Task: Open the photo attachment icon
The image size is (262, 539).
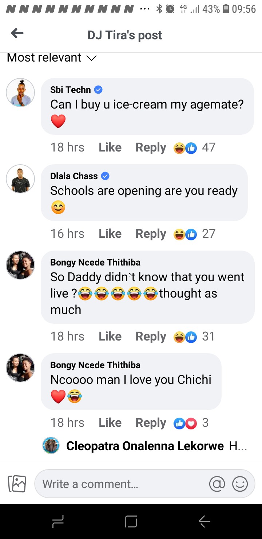Action: [x=17, y=484]
